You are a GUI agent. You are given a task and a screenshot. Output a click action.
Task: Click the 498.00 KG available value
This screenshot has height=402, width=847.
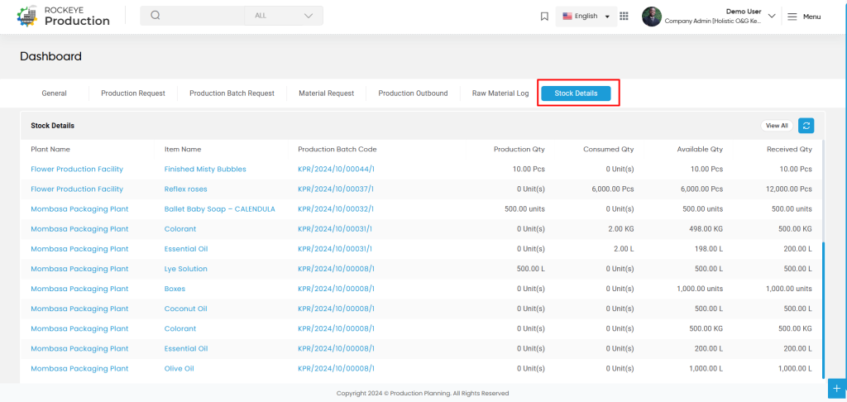pyautogui.click(x=705, y=229)
